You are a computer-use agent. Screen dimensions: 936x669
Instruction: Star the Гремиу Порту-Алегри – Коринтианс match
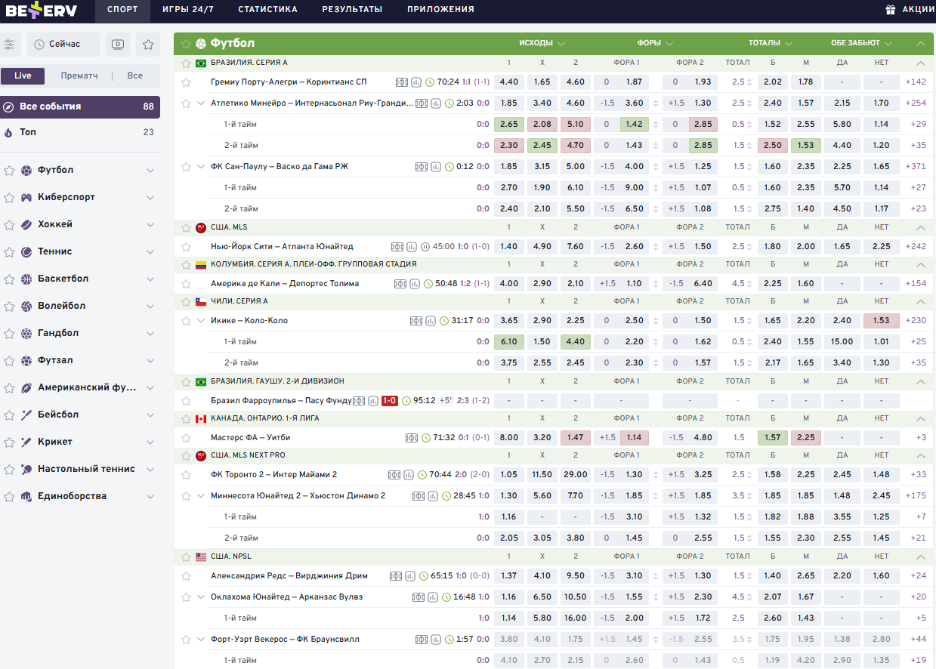pos(186,82)
